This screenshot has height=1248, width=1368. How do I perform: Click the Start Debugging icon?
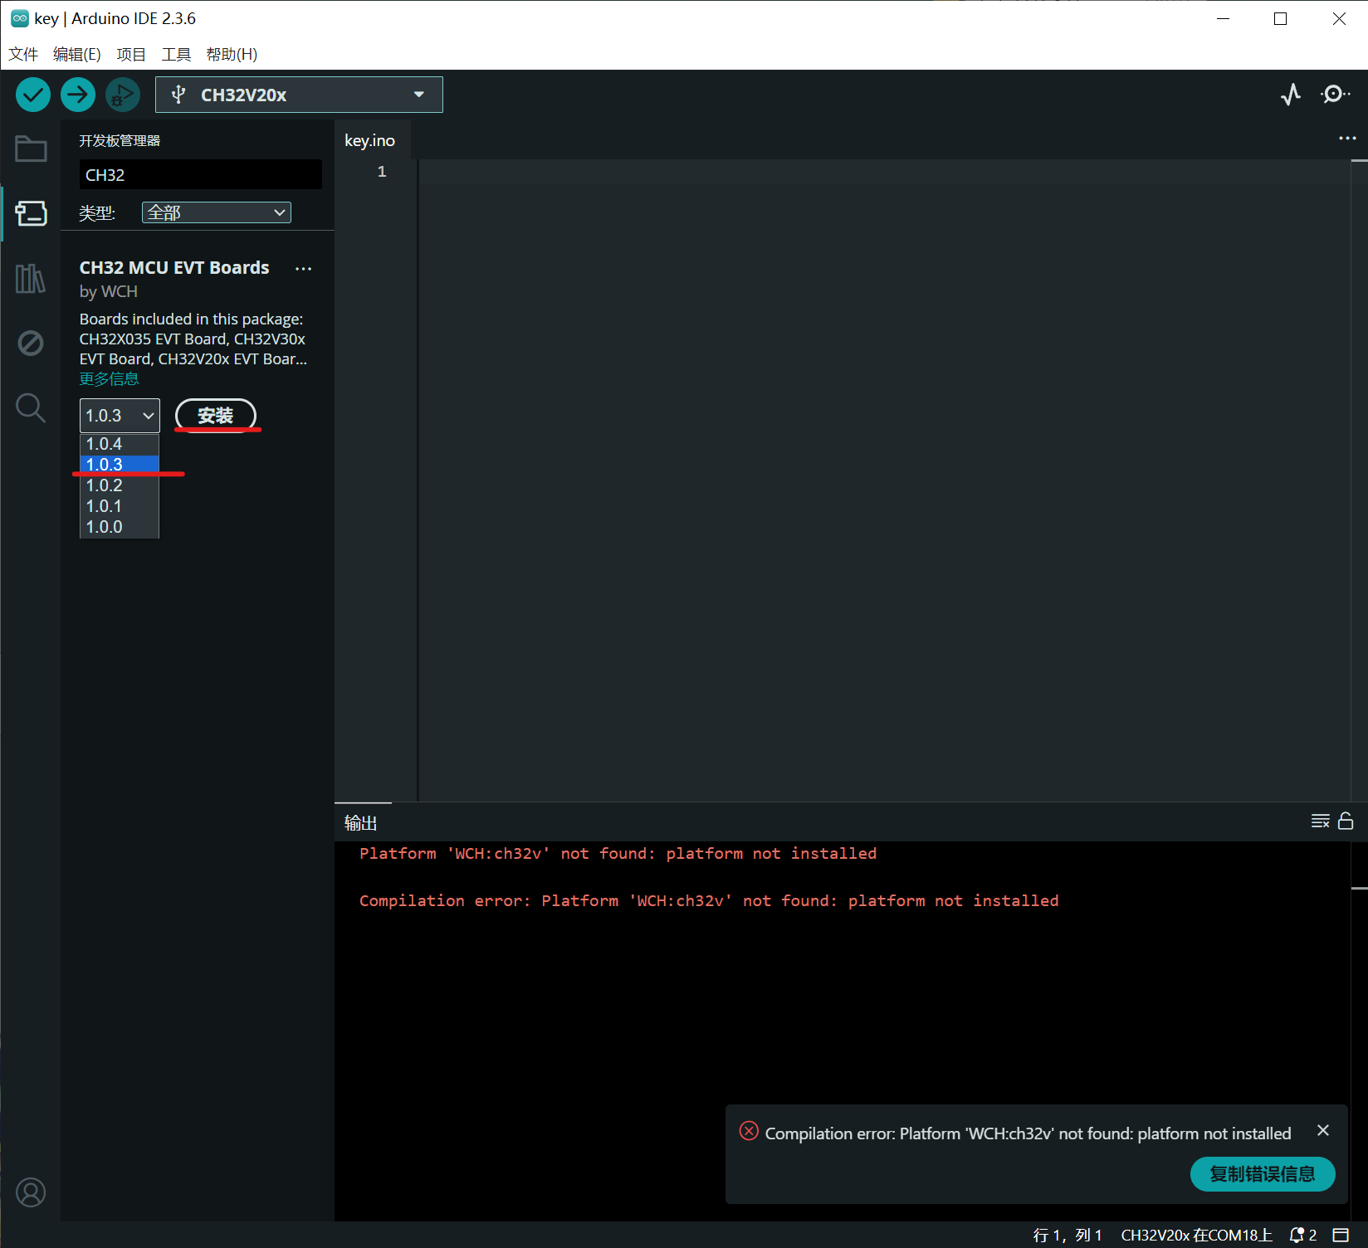(x=123, y=95)
